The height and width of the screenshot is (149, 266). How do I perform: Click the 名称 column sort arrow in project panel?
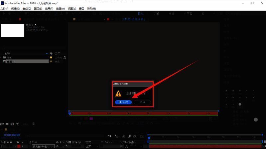[x=47, y=53]
